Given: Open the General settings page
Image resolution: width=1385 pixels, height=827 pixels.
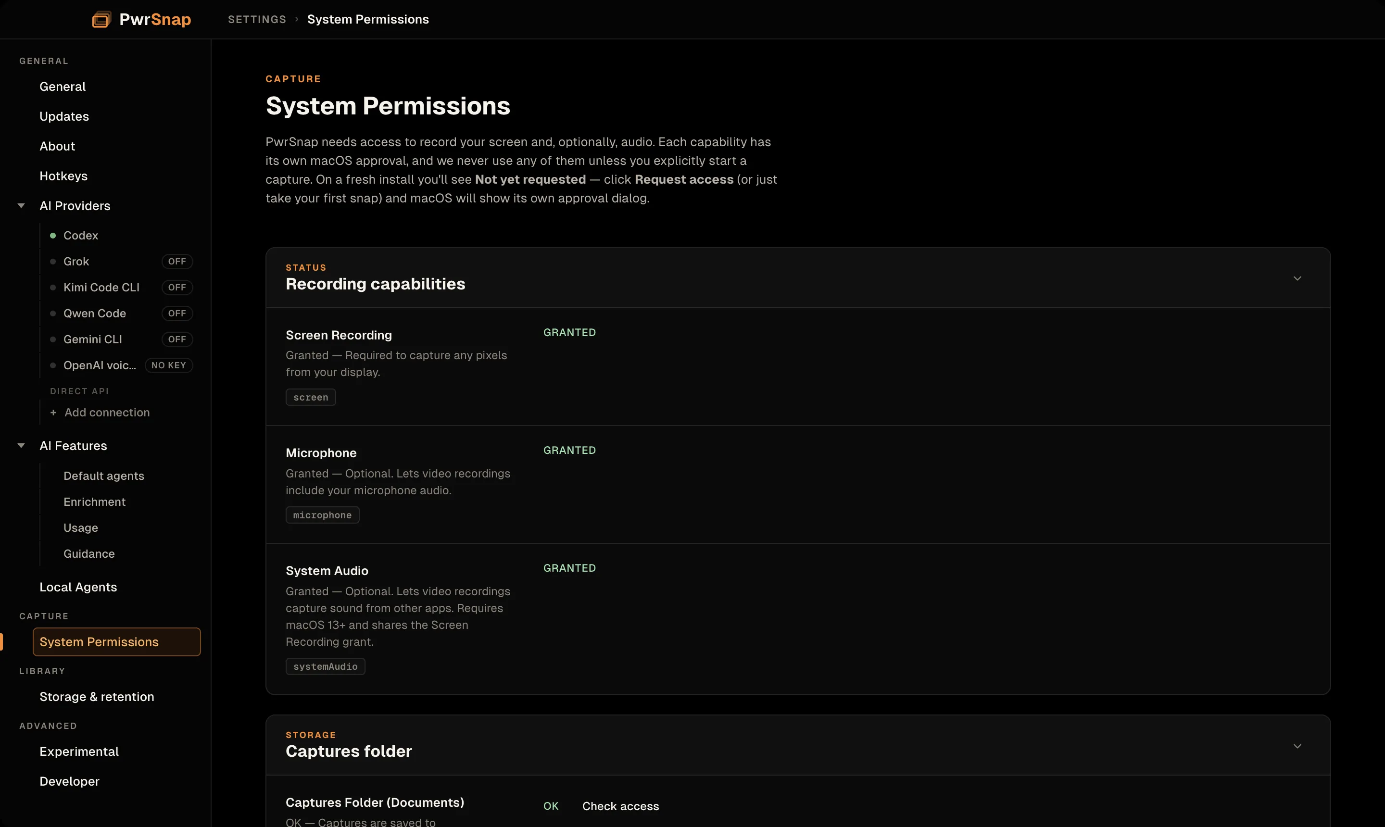Looking at the screenshot, I should click(x=63, y=87).
